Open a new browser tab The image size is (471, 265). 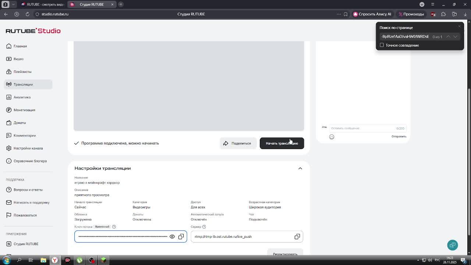tap(121, 4)
